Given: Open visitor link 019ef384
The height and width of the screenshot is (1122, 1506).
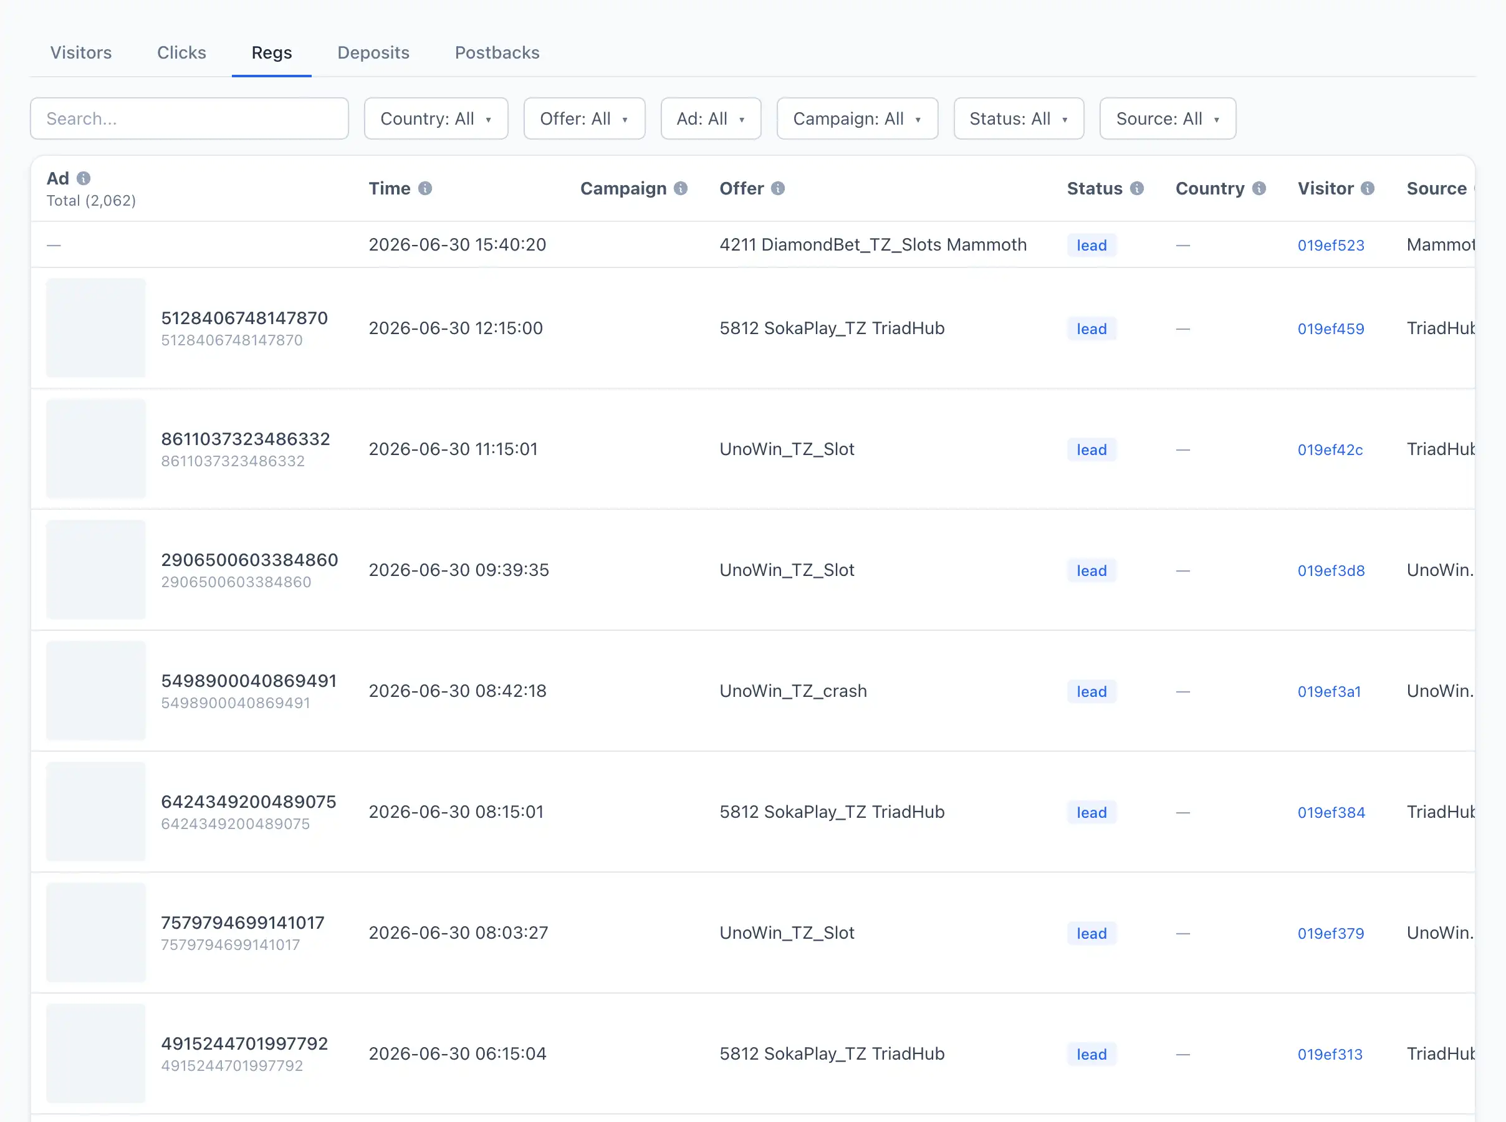Looking at the screenshot, I should (1331, 812).
